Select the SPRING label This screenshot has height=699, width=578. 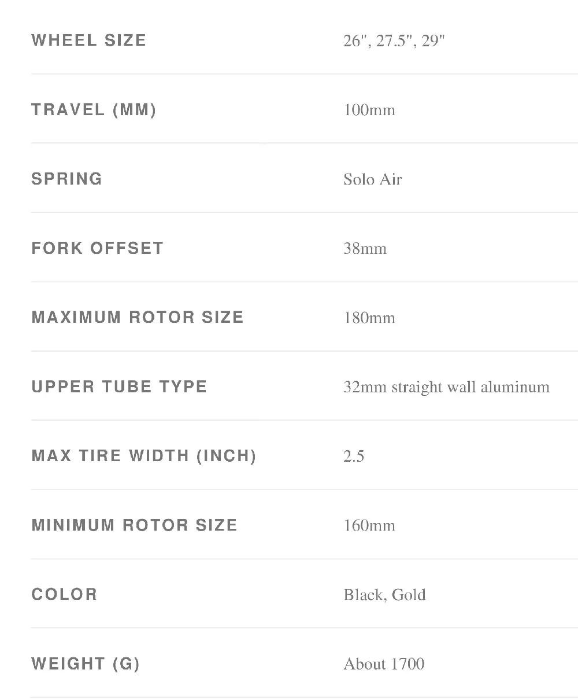coord(66,179)
